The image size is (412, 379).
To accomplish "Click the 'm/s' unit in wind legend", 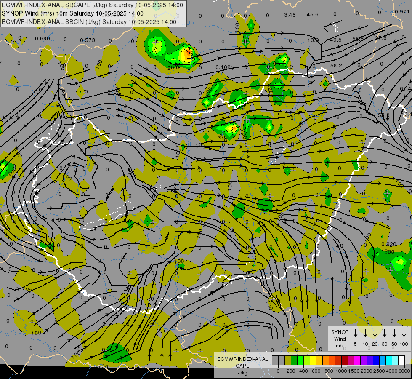I will [x=340, y=346].
